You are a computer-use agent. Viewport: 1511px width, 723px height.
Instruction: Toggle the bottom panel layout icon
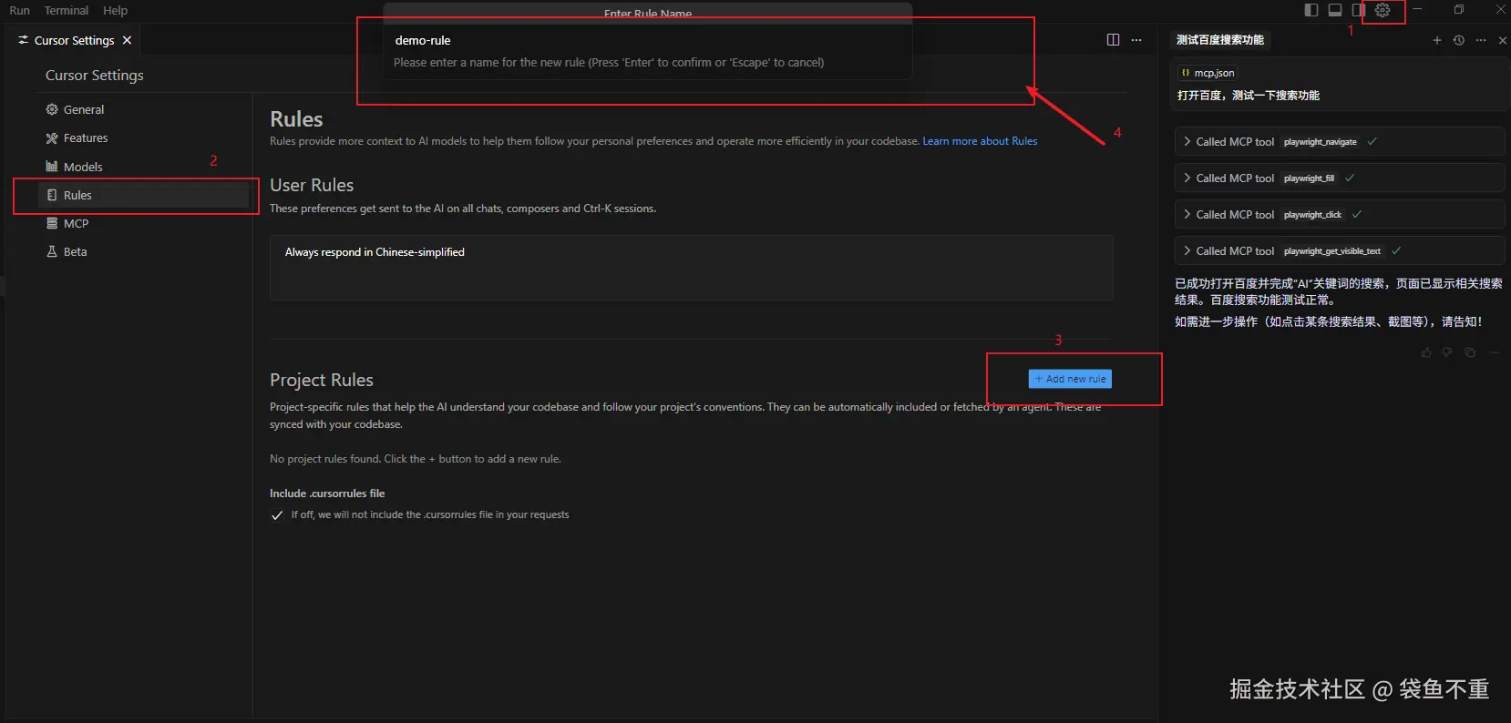[x=1335, y=10]
